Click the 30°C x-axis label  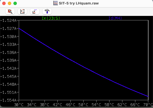pos(19,105)
